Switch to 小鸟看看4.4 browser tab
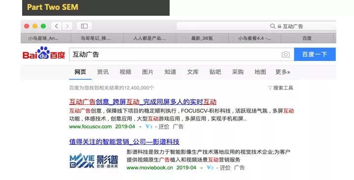The height and width of the screenshot is (180, 354). tap(255, 38)
